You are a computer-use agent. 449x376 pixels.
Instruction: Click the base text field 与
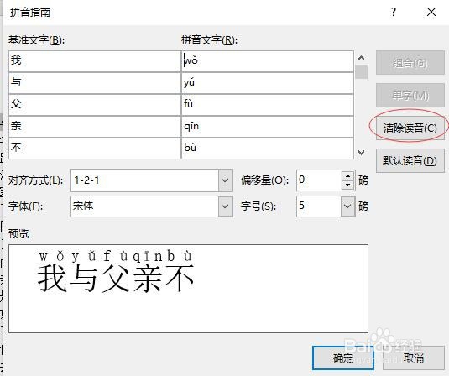[x=95, y=83]
